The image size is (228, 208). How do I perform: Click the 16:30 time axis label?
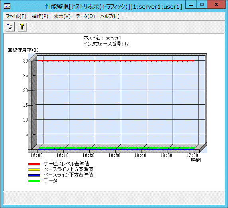(114, 155)
